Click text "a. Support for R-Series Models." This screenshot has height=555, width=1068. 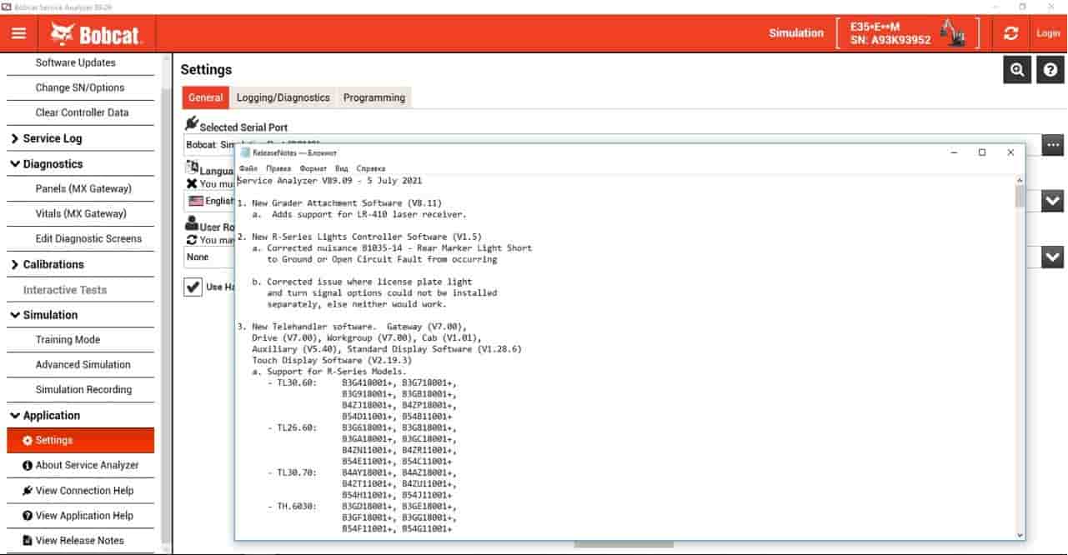329,372
